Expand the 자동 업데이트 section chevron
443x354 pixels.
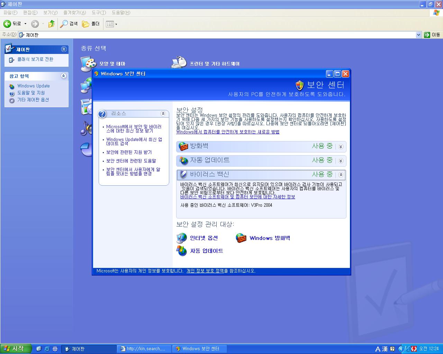coord(341,161)
